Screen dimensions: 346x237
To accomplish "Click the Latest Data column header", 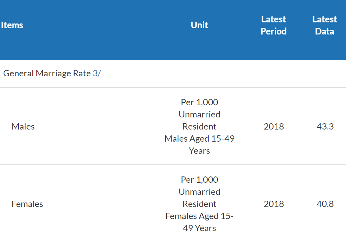I will [x=324, y=25].
